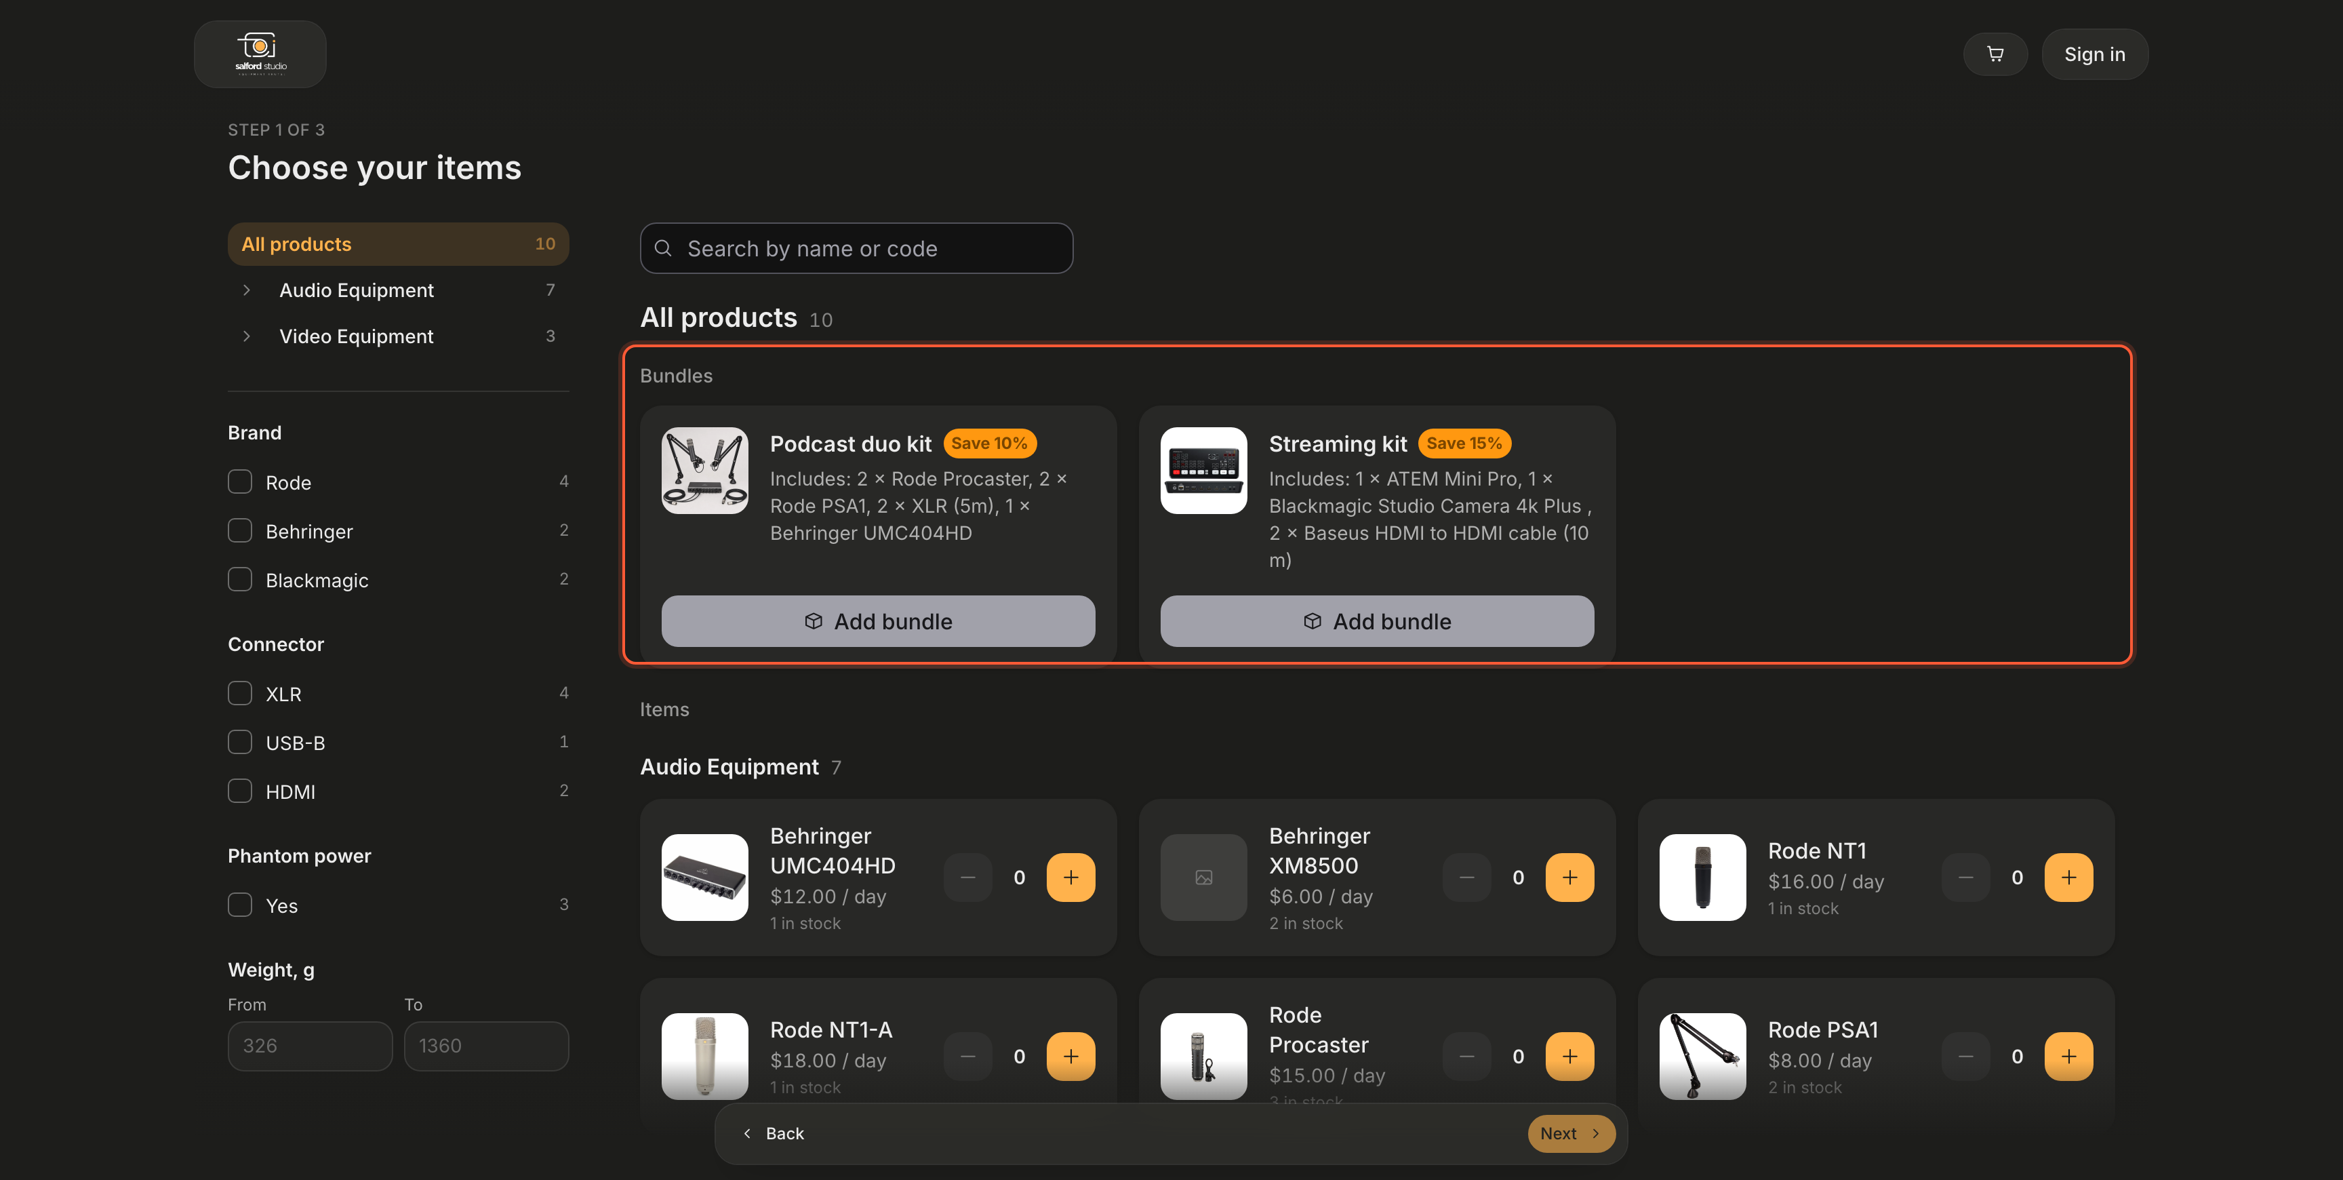Increase Behringer UMC404HD quantity with plus
Image resolution: width=2343 pixels, height=1180 pixels.
[1070, 877]
